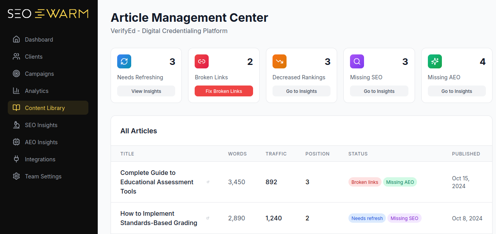Open AEO Insights via its robot icon

tap(16, 142)
